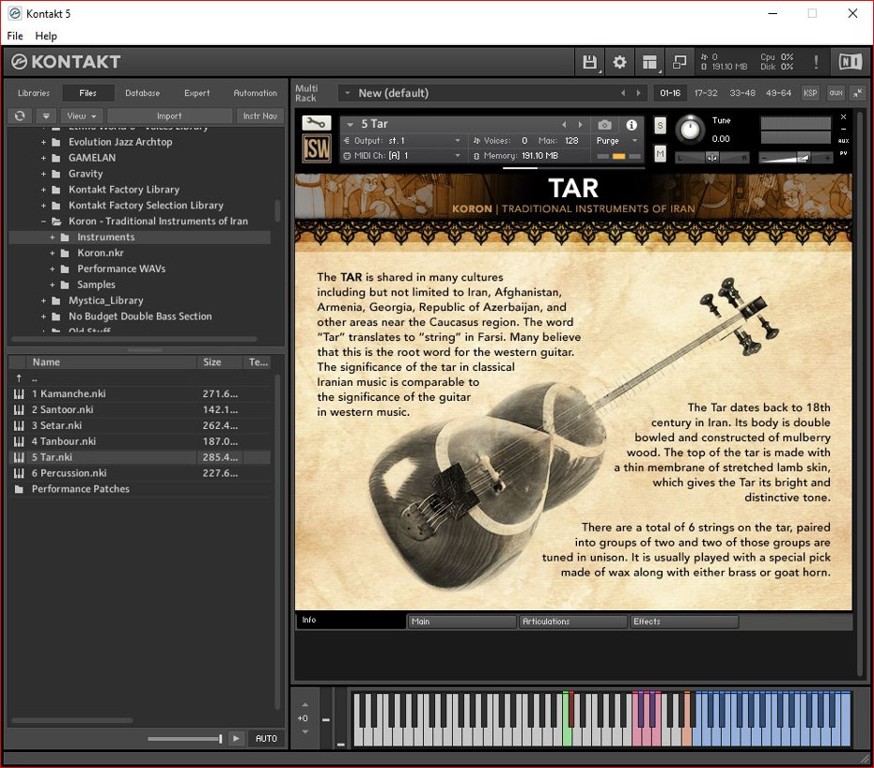Select previous multi with left arrow

(x=623, y=93)
